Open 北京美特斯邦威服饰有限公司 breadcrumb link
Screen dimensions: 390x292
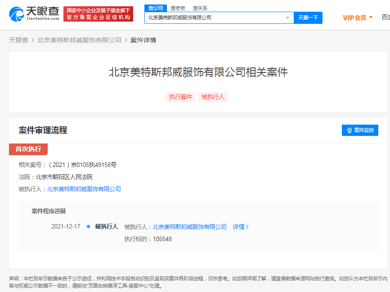[x=79, y=40]
